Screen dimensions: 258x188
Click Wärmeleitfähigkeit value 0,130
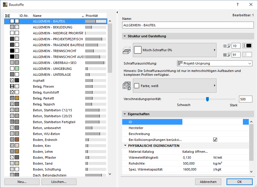point(187,158)
